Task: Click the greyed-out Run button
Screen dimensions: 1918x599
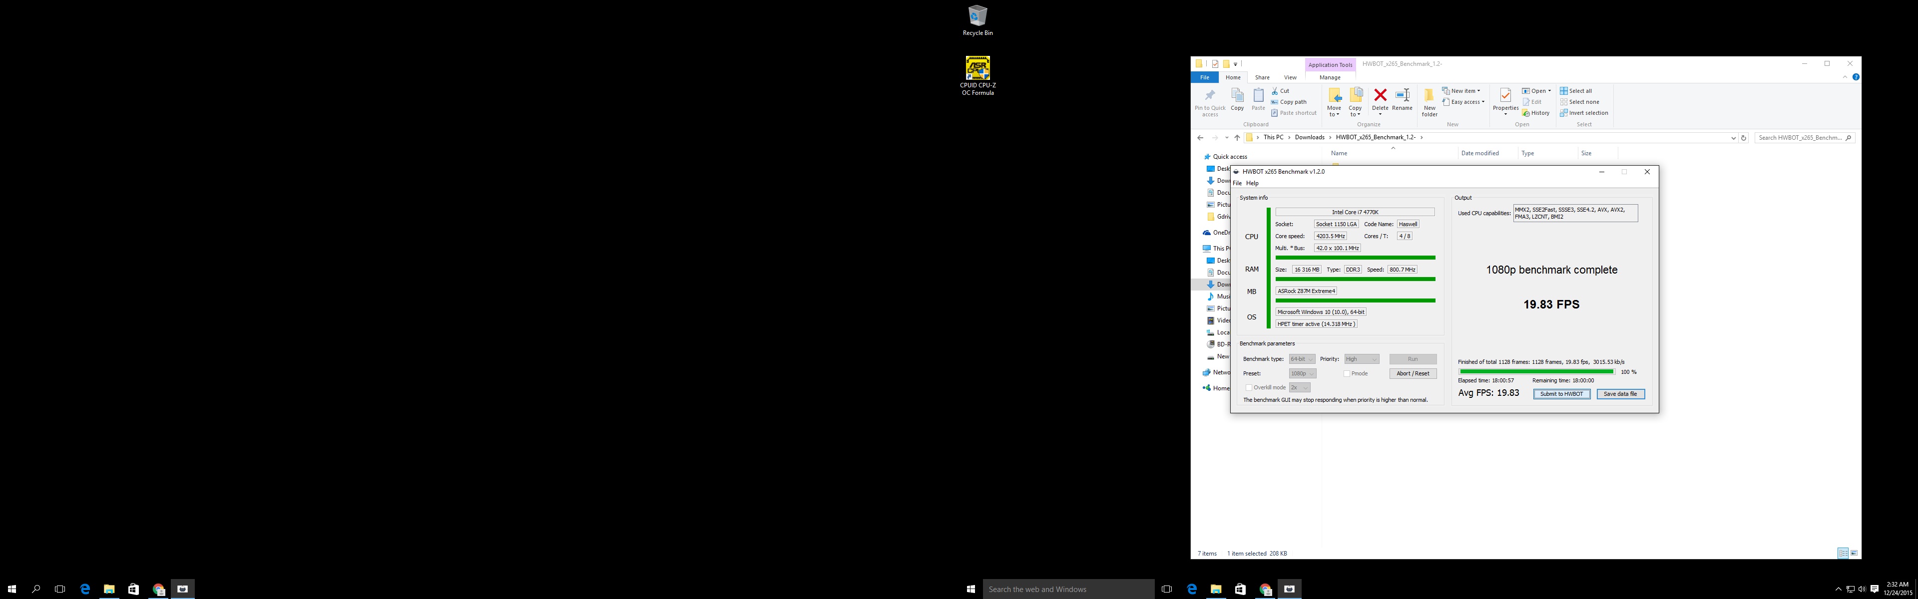Action: 1413,359
